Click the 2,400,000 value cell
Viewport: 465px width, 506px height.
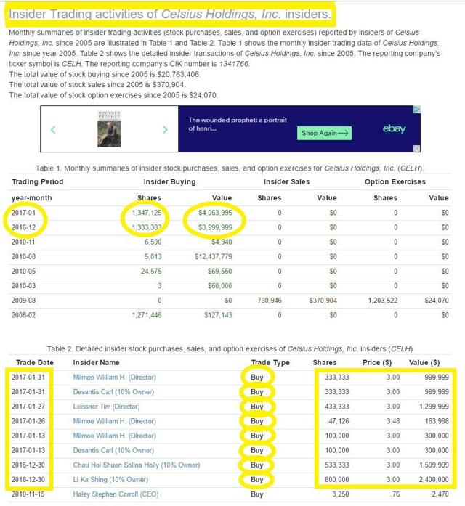tap(434, 480)
